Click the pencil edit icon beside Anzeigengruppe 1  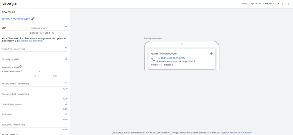click(x=33, y=19)
